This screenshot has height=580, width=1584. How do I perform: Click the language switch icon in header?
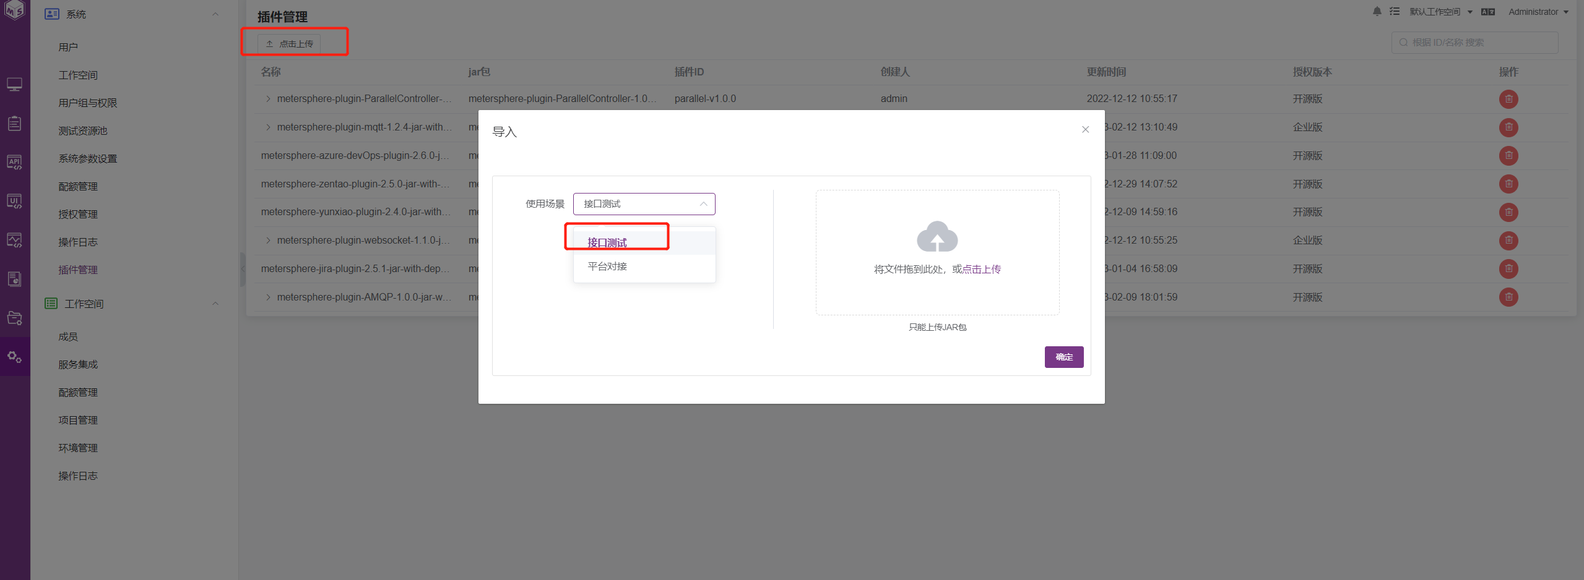pos(1488,11)
